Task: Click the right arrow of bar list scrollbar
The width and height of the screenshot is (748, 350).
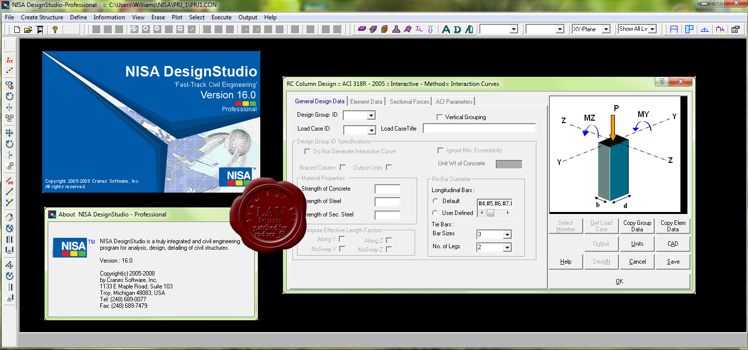Action: [x=508, y=213]
